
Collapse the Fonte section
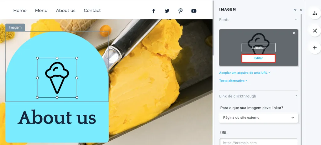click(296, 19)
